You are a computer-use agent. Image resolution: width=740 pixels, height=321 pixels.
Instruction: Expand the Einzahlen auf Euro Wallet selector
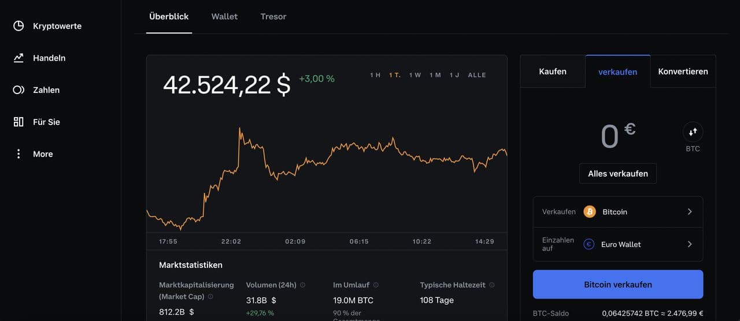(x=689, y=244)
